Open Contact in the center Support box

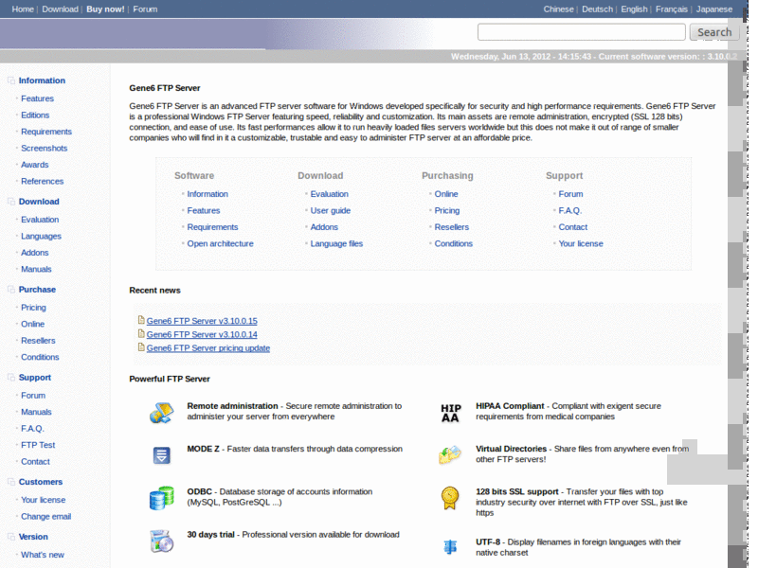pos(573,227)
